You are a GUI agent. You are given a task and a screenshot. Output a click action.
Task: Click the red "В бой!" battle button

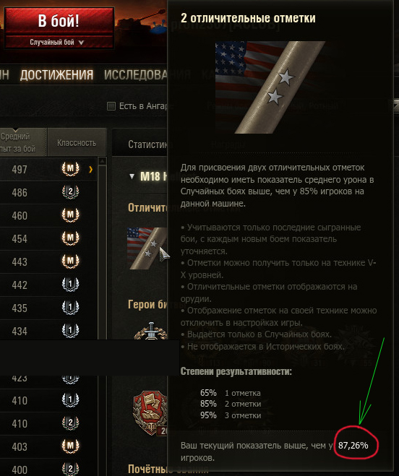click(x=59, y=21)
